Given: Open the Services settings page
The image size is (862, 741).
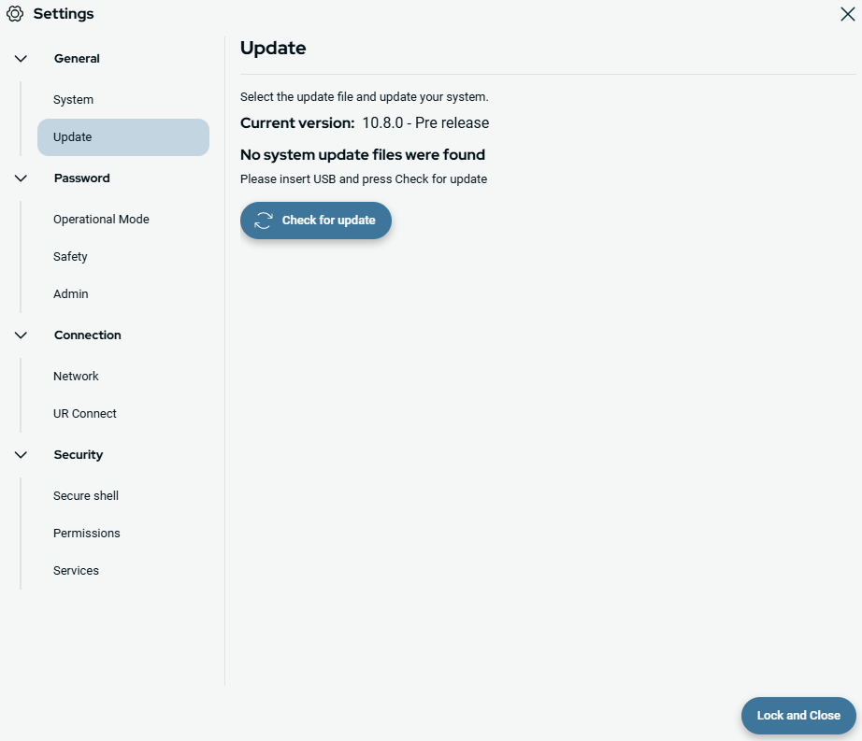Looking at the screenshot, I should coord(76,571).
